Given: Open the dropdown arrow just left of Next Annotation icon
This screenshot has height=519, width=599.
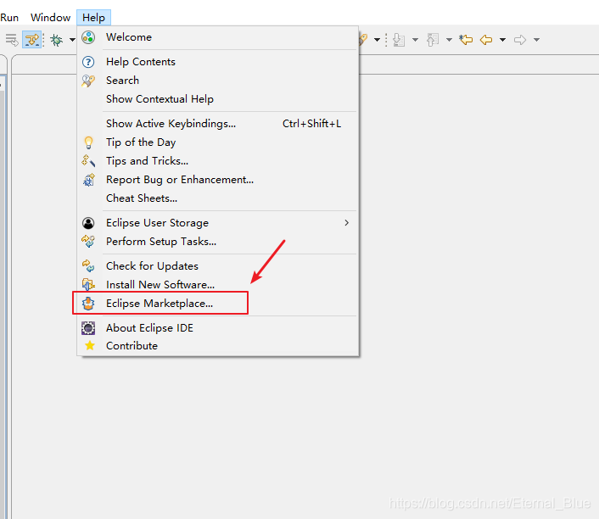Looking at the screenshot, I should [x=377, y=40].
